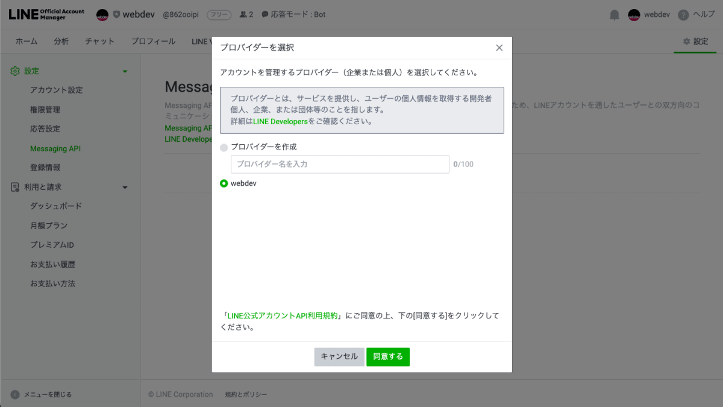Click the LINE Official Account Manager logo
The image size is (723, 407).
[46, 14]
